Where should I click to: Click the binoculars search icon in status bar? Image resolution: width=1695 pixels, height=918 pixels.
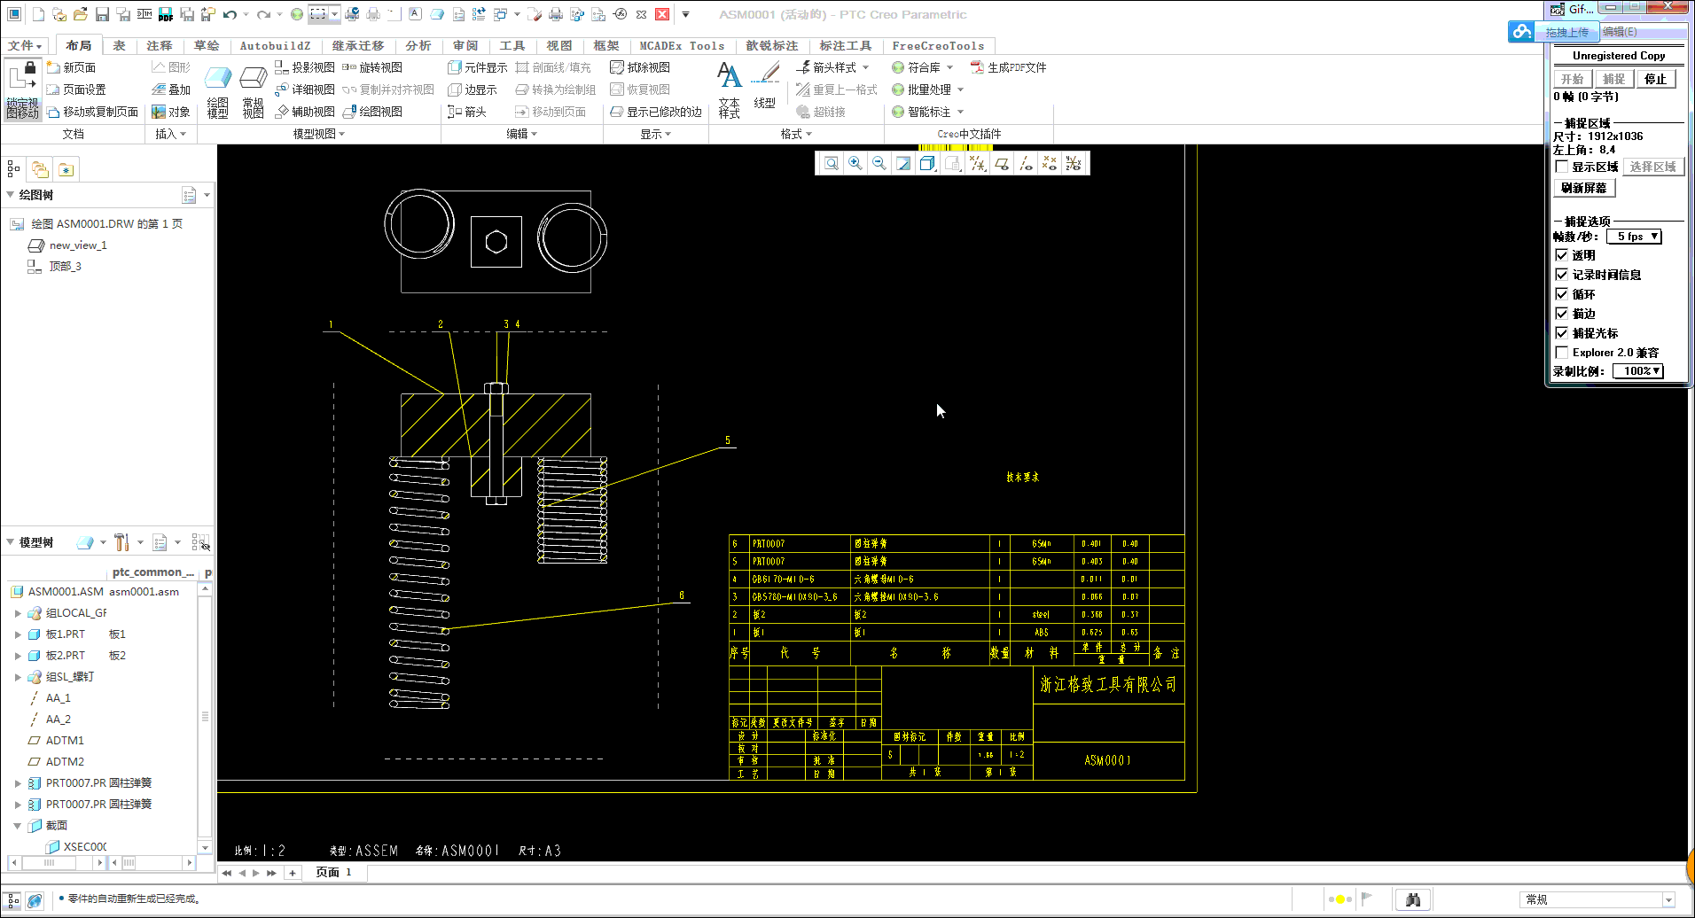click(1413, 899)
